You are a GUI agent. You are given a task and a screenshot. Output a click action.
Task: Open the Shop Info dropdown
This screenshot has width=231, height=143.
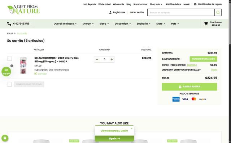[156, 4]
